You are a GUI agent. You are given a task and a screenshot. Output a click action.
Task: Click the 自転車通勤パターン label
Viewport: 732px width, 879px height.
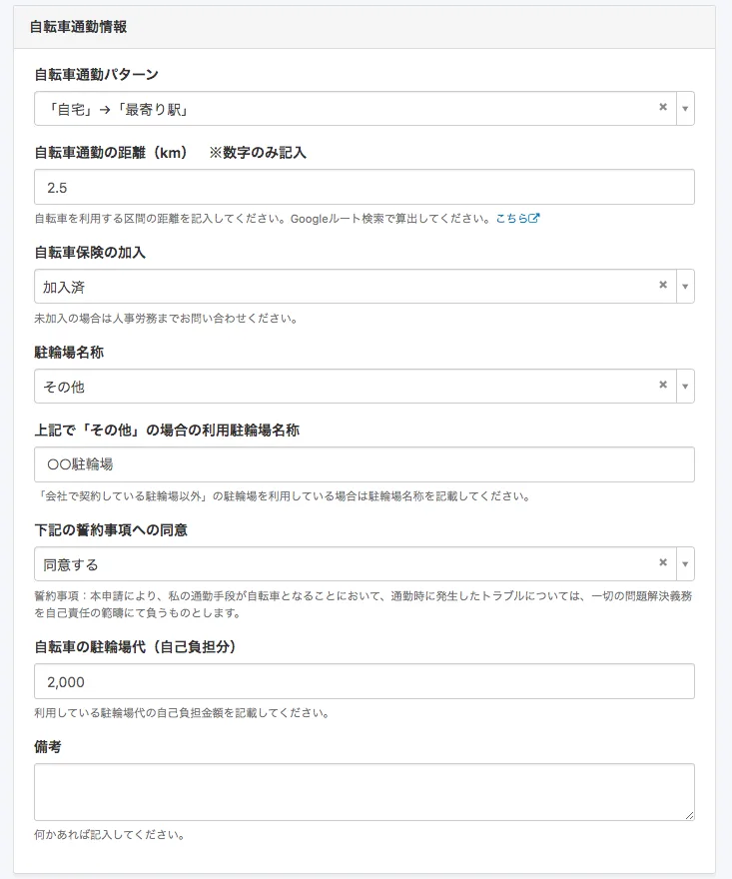pos(97,74)
